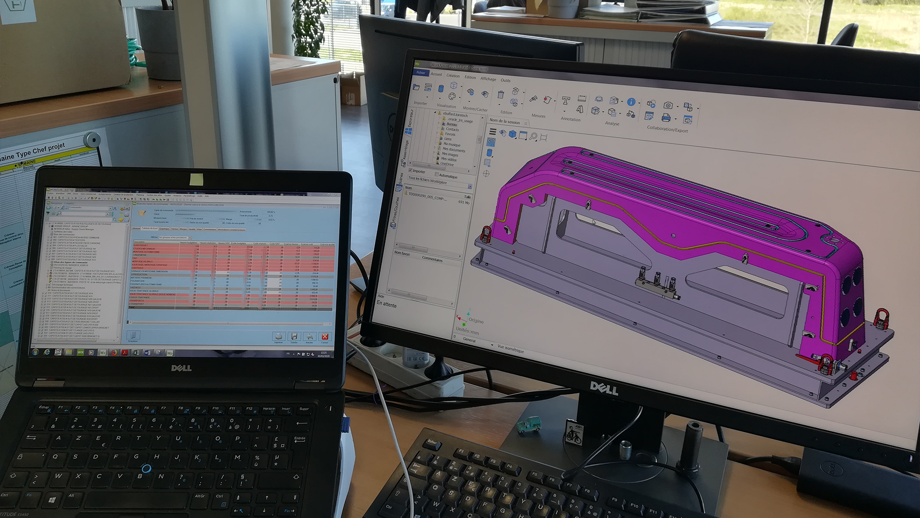This screenshot has height=518, width=920.
Task: Switch to the Affichage ribbon tab
Action: click(x=488, y=79)
